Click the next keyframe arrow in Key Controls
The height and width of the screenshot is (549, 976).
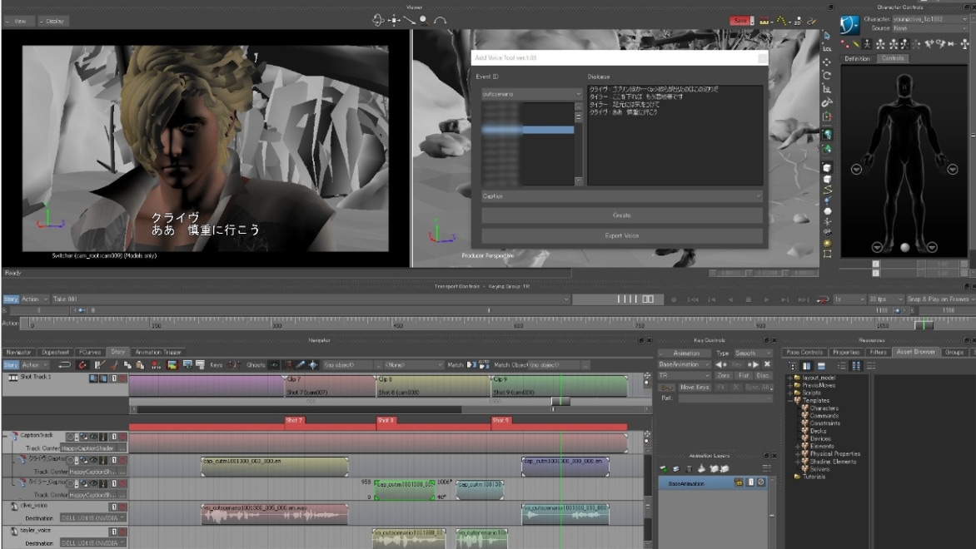click(753, 364)
